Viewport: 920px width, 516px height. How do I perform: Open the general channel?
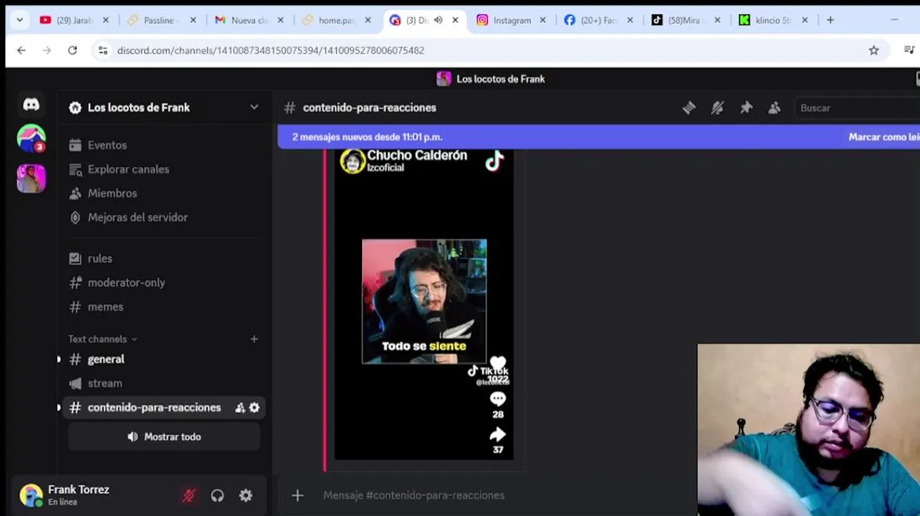tap(165, 359)
